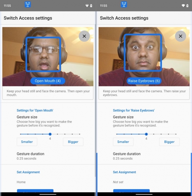Tap the face icon in Open Mouth screen's status bar
Viewport: 192px width, 196px height.
27,4
